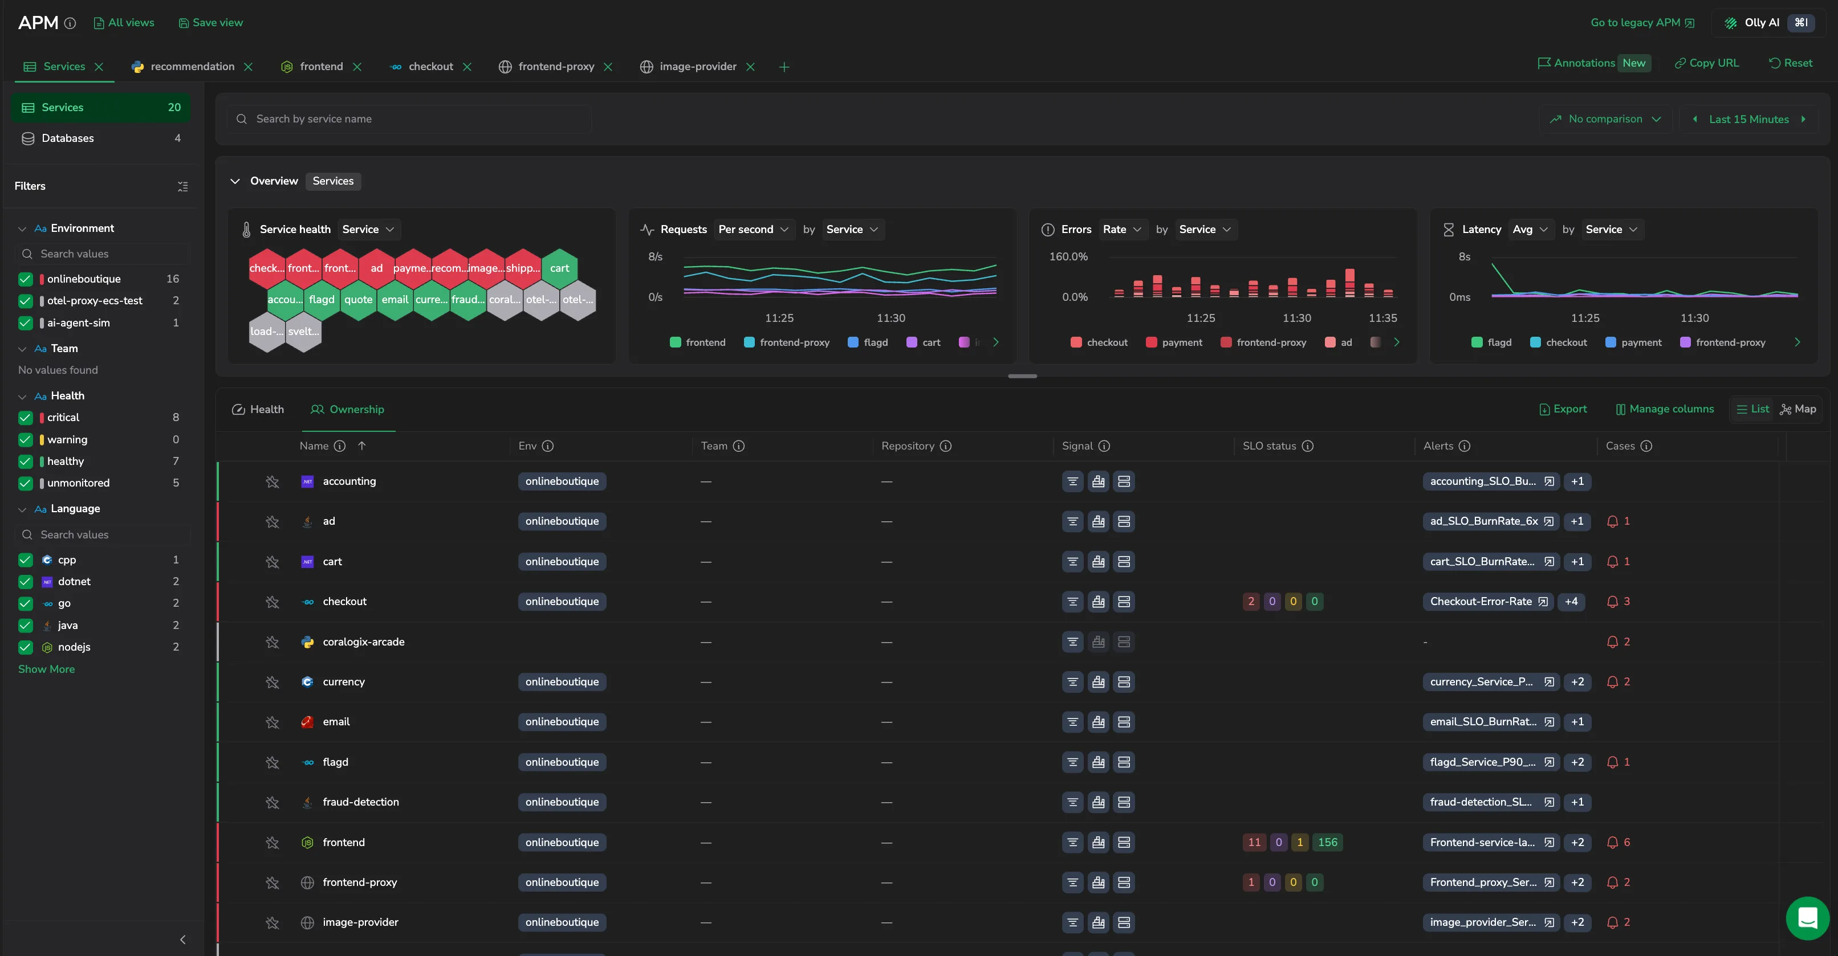This screenshot has height=956, width=1838.
Task: Click the sort arrow on Name column
Action: [362, 446]
